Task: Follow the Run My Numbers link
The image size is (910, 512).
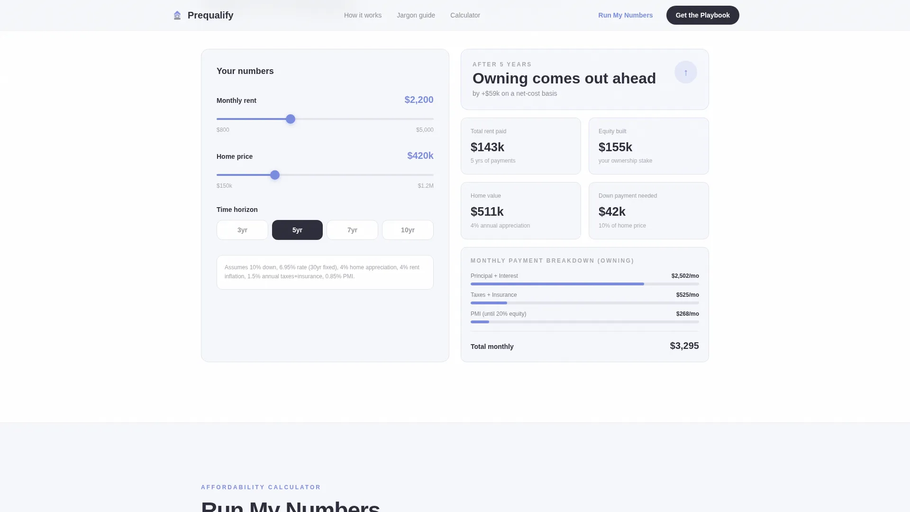Action: tap(625, 15)
